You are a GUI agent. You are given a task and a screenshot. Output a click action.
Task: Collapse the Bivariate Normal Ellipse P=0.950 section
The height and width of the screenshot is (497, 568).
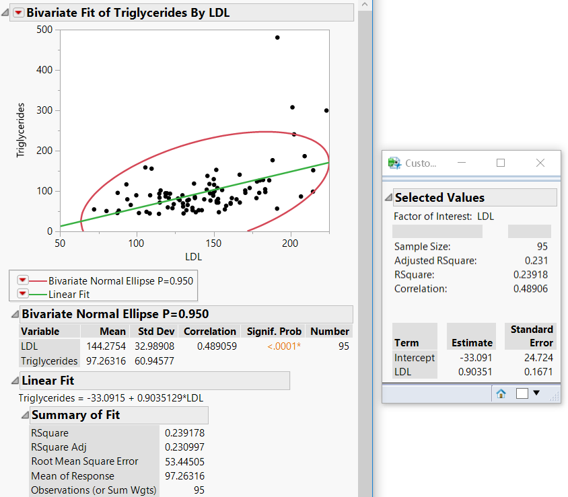click(x=13, y=314)
